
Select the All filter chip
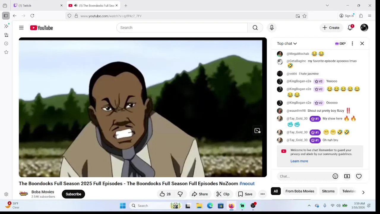[276, 191]
